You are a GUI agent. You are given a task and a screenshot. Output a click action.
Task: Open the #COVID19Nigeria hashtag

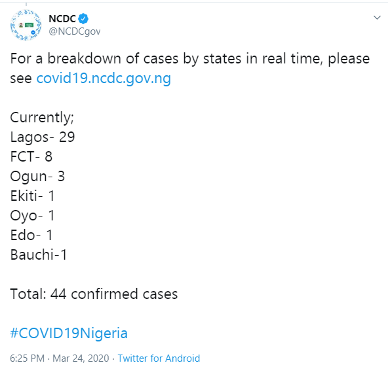(x=69, y=333)
